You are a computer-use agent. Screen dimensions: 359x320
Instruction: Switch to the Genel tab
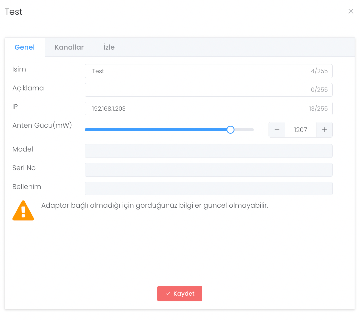pyautogui.click(x=25, y=47)
